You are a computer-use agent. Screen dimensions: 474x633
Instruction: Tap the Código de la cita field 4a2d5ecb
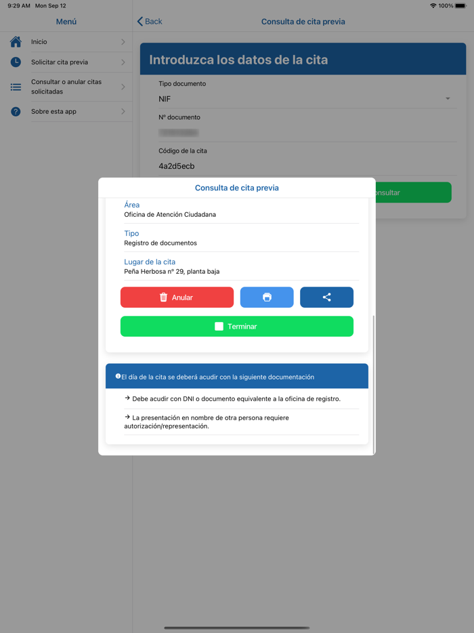[307, 166]
